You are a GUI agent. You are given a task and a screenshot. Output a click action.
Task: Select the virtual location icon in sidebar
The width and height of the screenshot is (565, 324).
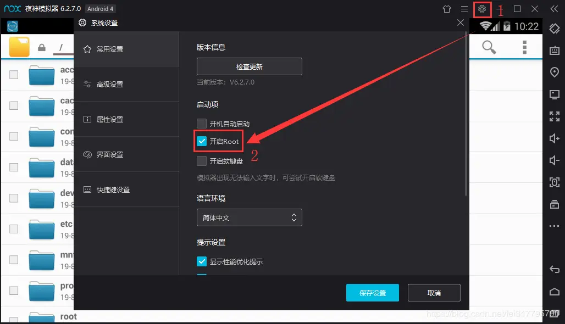tap(554, 72)
